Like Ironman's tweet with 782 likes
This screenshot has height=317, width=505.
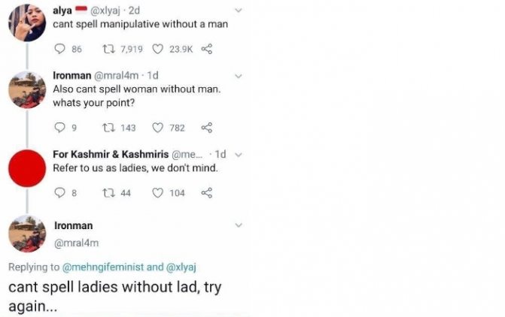click(158, 128)
